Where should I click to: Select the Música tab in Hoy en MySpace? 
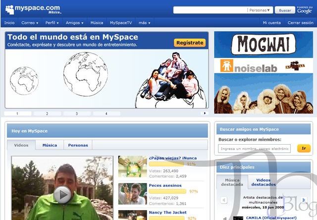50,145
